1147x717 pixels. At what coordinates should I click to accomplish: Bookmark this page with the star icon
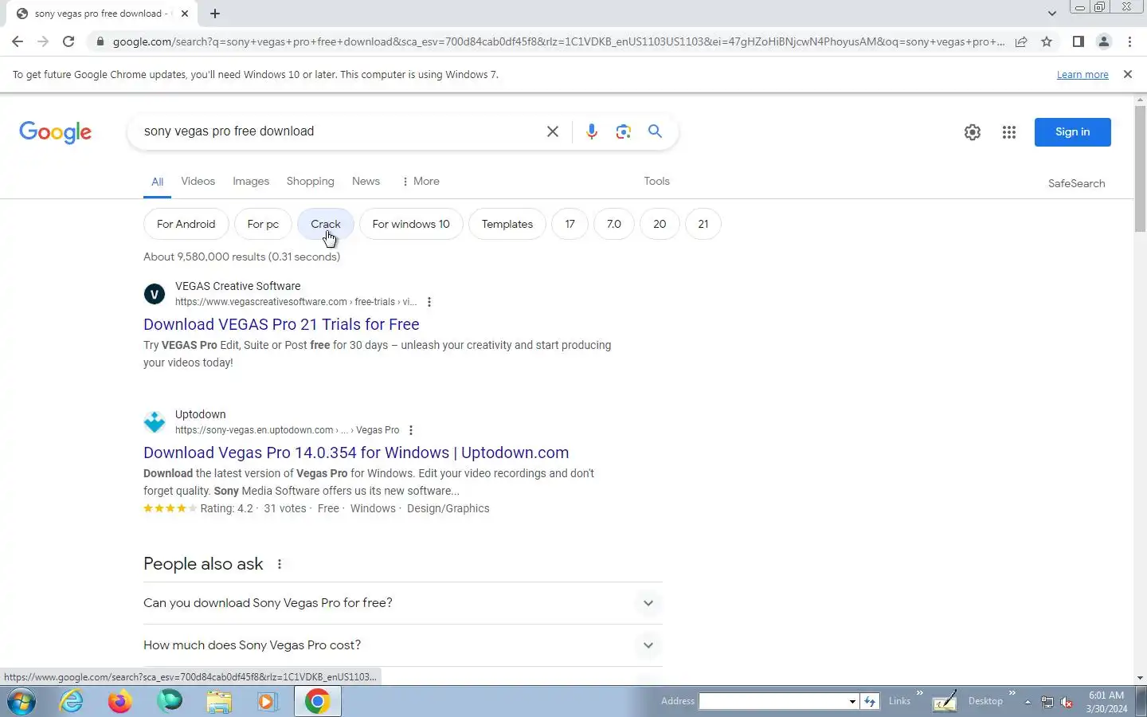[1047, 41]
